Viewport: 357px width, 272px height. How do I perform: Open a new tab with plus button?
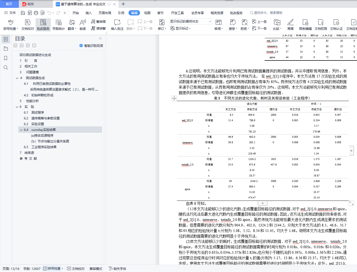coord(123,4)
